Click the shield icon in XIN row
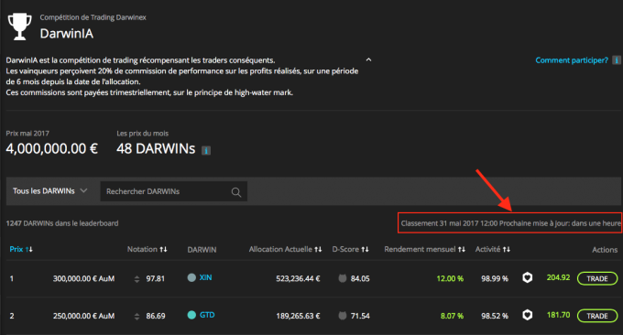Screen dimensions: 623x335 (527, 278)
